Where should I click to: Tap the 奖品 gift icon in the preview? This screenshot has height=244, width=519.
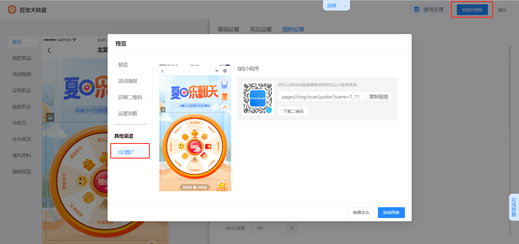(x=225, y=96)
